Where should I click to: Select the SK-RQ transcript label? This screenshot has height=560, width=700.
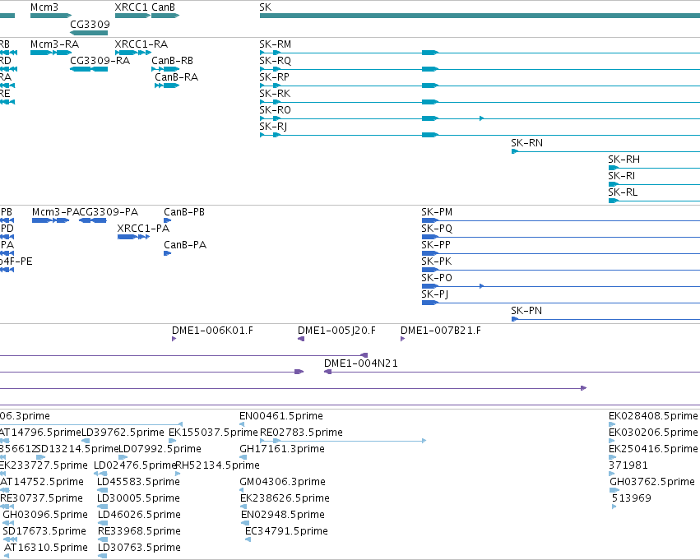(x=275, y=61)
